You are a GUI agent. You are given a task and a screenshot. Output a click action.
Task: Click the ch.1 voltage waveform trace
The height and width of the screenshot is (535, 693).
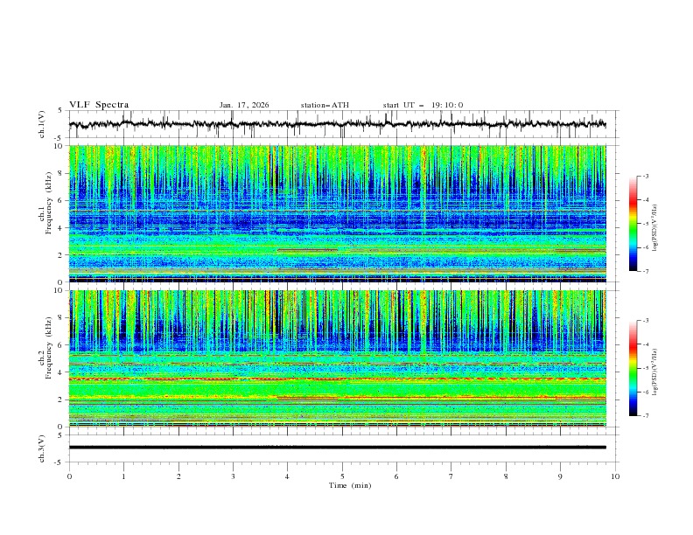[x=337, y=124]
